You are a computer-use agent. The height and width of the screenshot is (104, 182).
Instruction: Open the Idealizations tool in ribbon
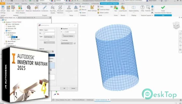pos(36,9)
